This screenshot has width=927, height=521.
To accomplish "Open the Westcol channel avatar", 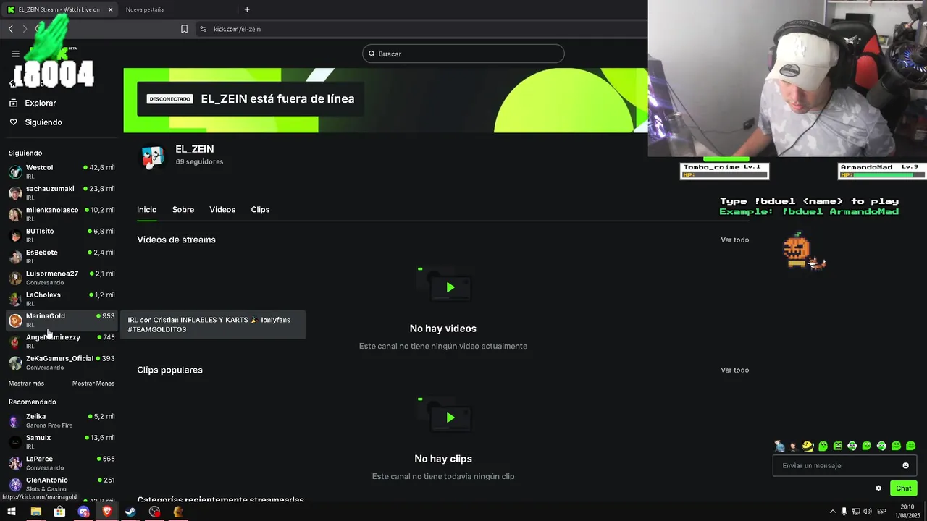I will 15,172.
